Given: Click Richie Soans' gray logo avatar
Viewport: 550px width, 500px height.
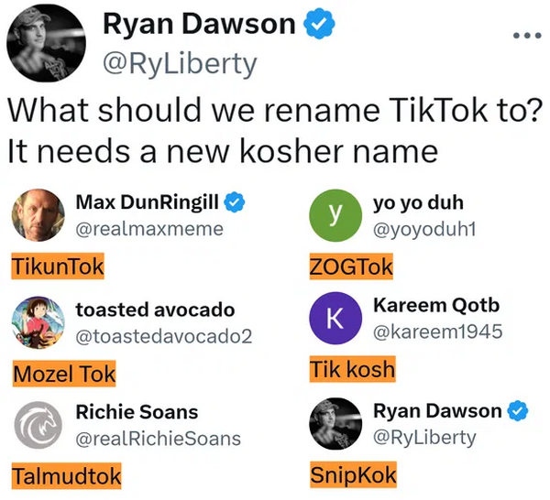Looking at the screenshot, I should coord(38,426).
